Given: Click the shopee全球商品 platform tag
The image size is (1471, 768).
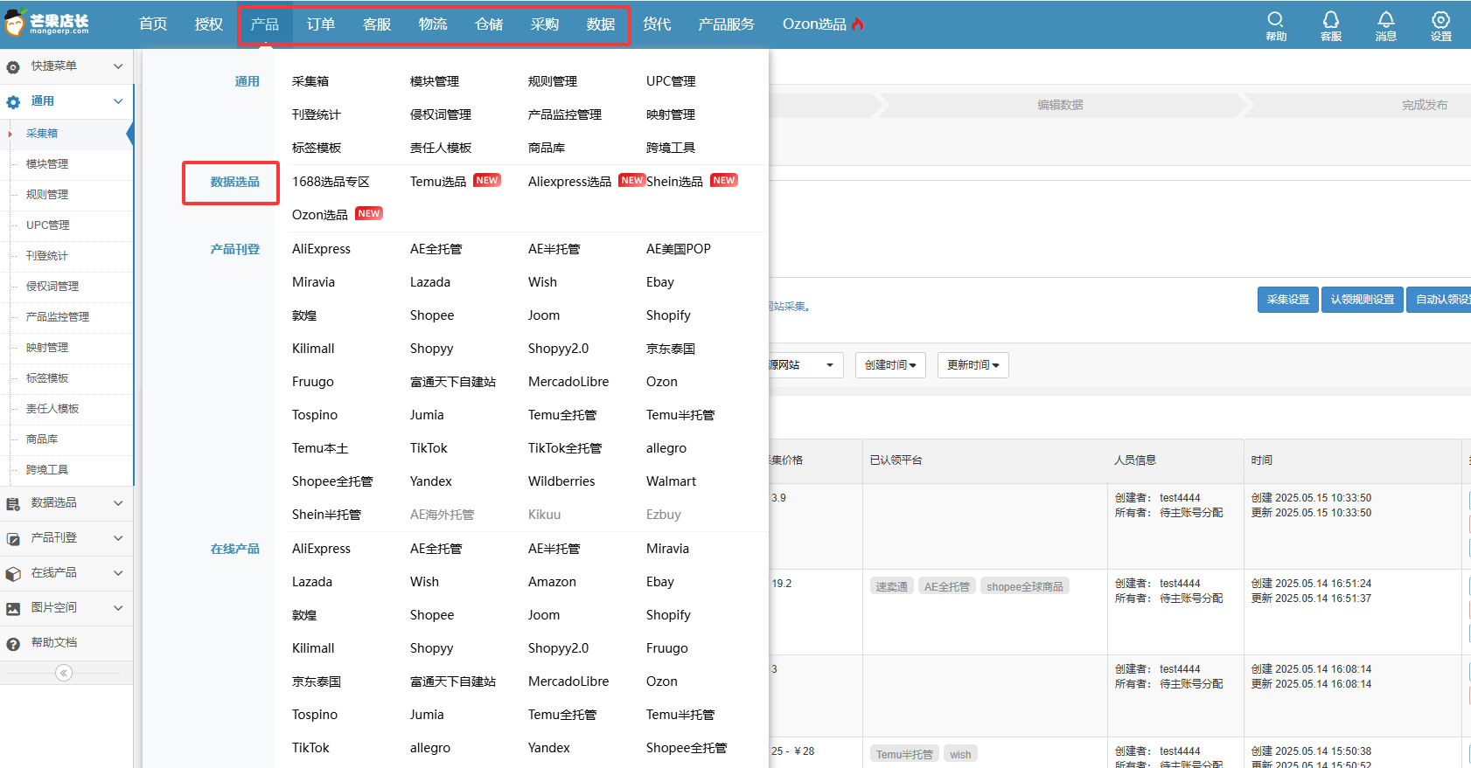Looking at the screenshot, I should 1025,586.
